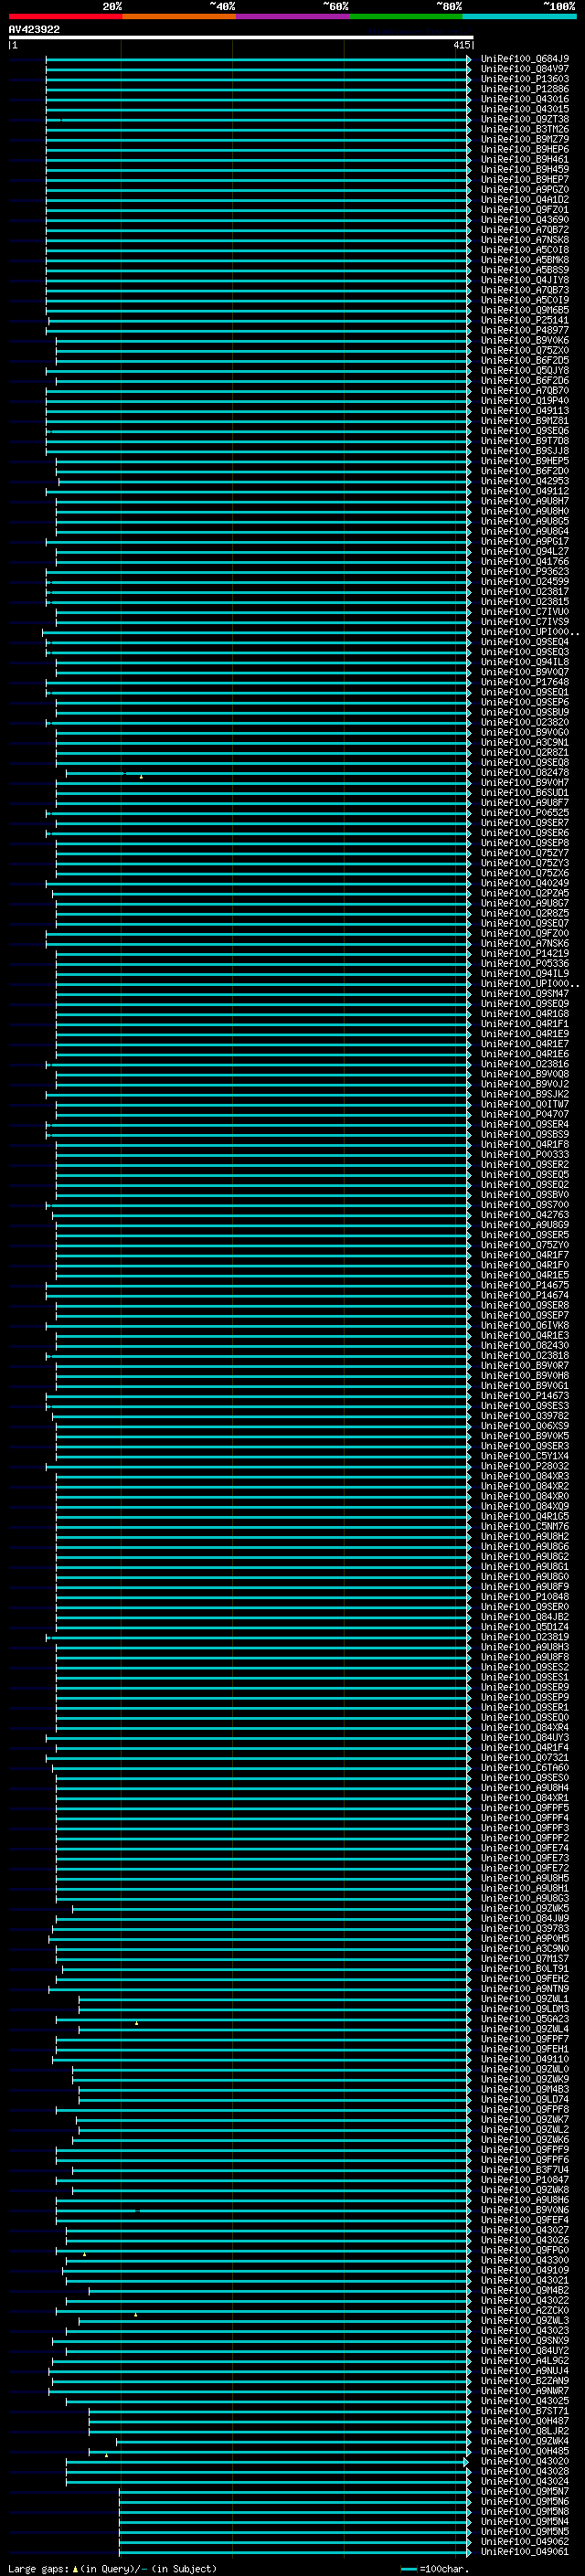Select the UniRef100_Q9SER8 label
The height and width of the screenshot is (2576, 585).
coord(524,1306)
